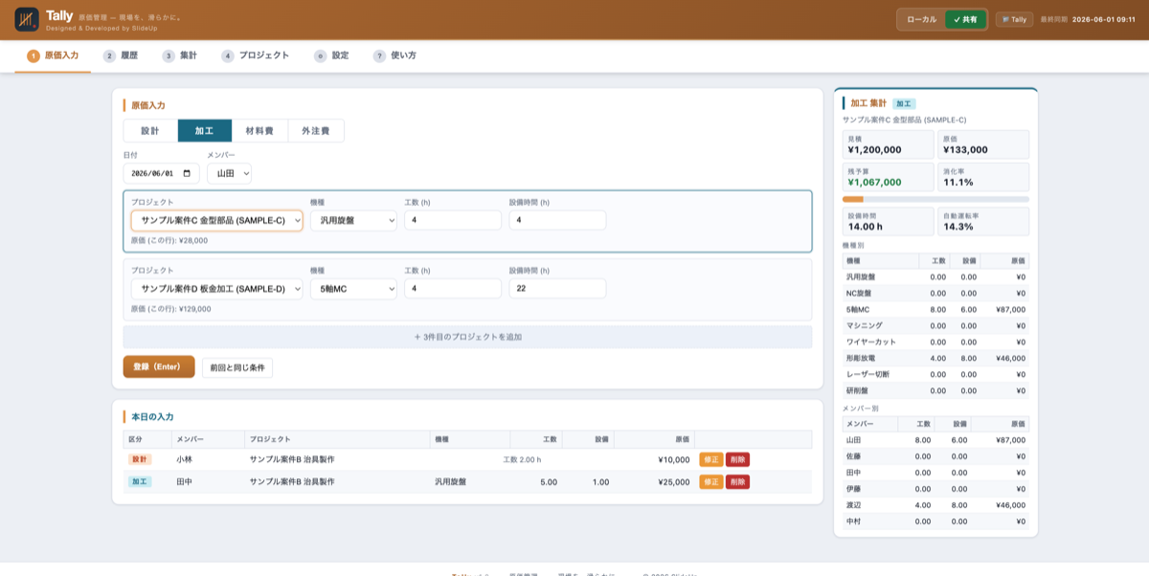Click NC旋盤 row in 機種別 table
This screenshot has height=576, width=1149.
pyautogui.click(x=935, y=293)
